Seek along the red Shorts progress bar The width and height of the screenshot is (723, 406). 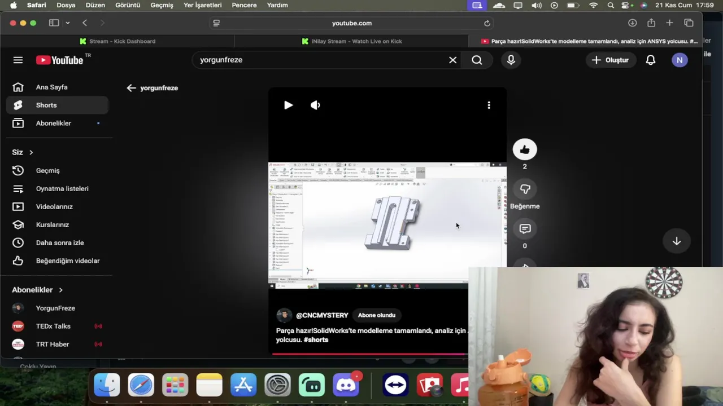click(370, 354)
